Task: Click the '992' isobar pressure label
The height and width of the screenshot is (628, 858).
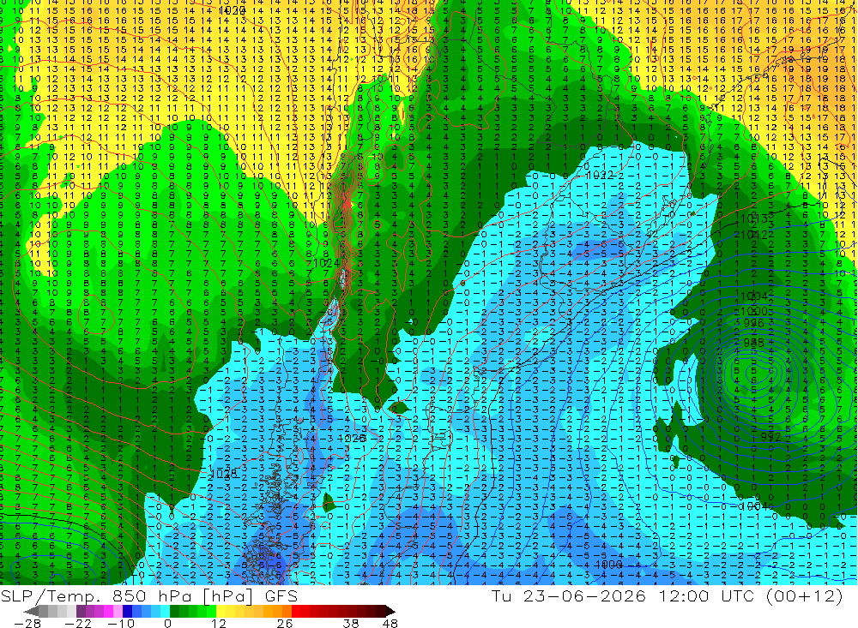Action: (770, 437)
